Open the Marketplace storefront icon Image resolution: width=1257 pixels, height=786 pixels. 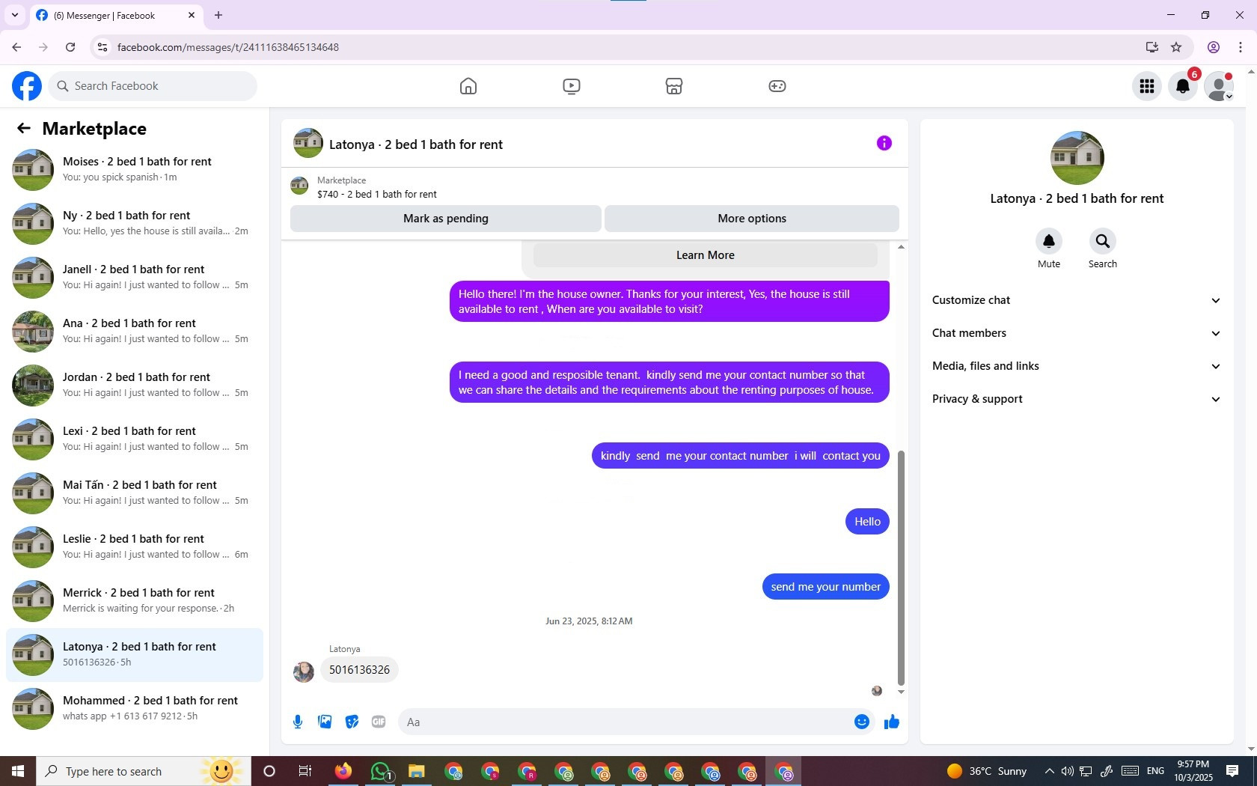(674, 86)
